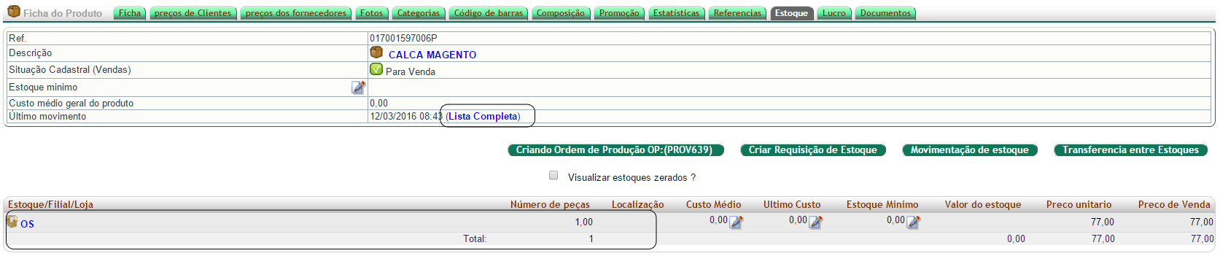Open the OS stock location link

click(x=27, y=224)
